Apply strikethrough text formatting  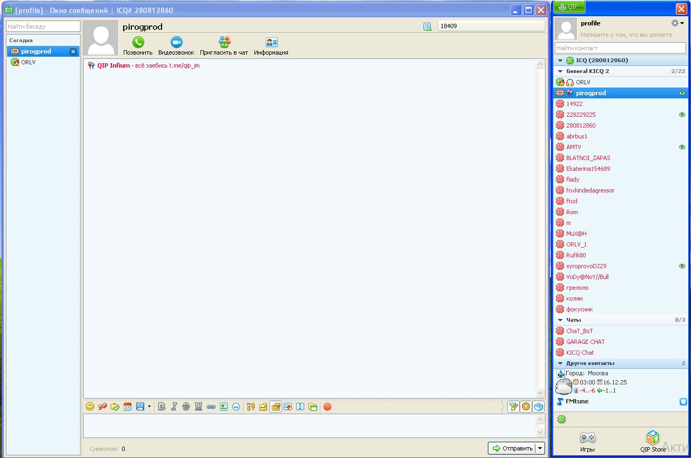[x=186, y=407]
